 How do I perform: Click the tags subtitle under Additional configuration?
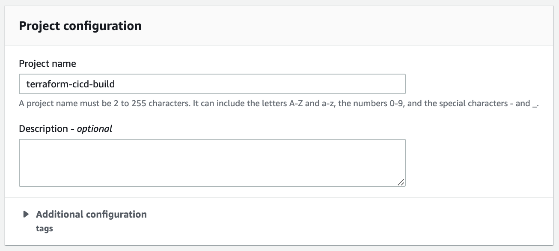[x=45, y=228]
